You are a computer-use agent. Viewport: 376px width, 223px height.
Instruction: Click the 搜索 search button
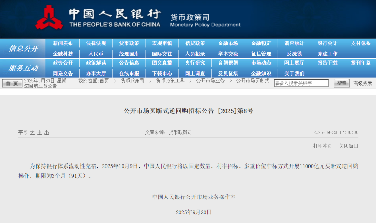[x=341, y=83]
